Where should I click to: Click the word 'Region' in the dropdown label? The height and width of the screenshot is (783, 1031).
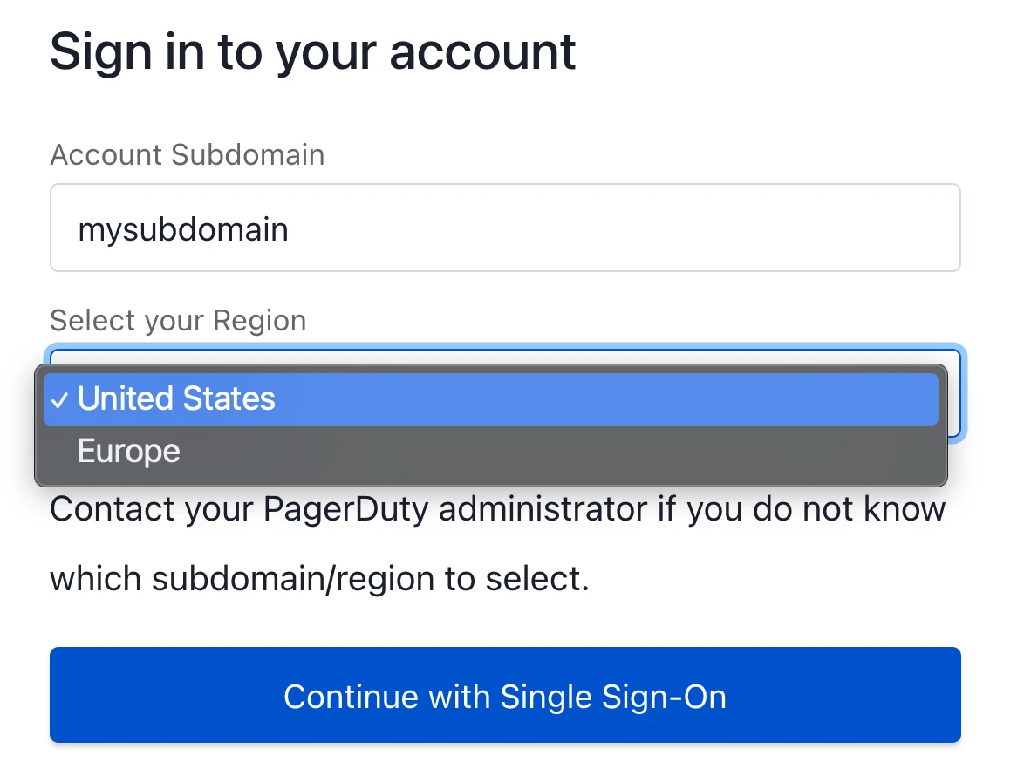(260, 322)
